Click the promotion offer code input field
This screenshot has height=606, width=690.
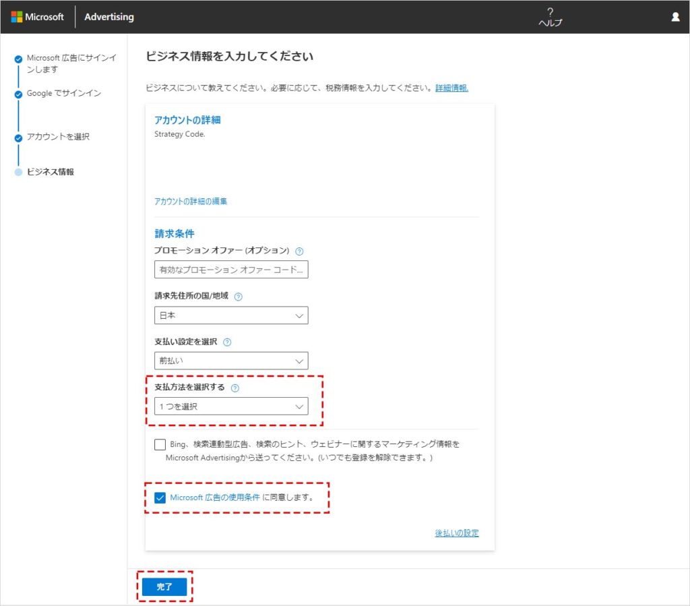coord(231,270)
